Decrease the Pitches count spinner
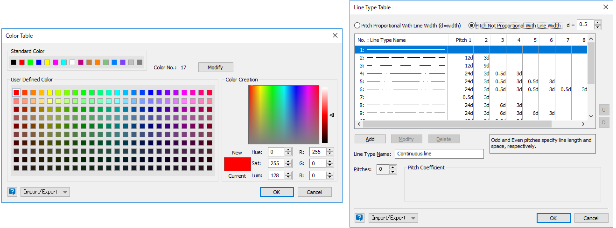This screenshot has height=228, width=616. tap(393, 172)
